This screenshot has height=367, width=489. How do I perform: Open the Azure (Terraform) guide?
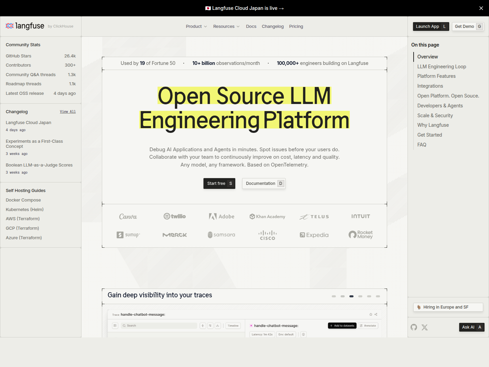tap(24, 238)
